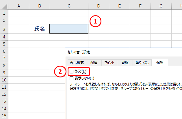Select row 2 header

pos(4,20)
